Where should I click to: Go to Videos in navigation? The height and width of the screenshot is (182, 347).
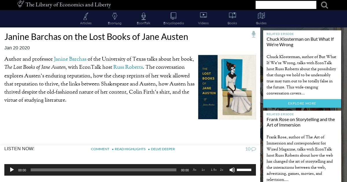point(203,23)
